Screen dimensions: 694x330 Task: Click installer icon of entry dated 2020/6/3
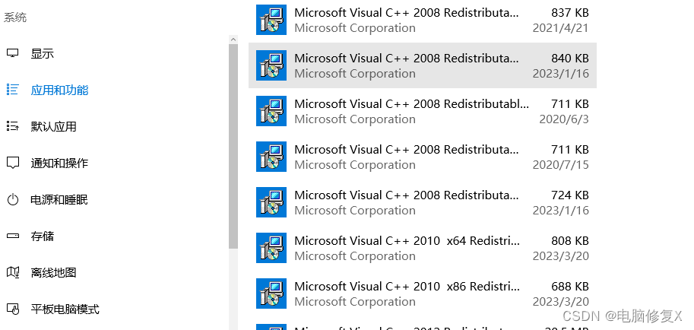(271, 111)
